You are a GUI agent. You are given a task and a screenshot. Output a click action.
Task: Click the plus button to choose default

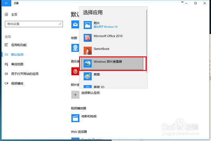(x=75, y=95)
